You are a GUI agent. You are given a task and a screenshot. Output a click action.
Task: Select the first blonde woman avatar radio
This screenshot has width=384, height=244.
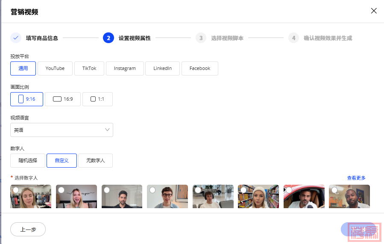[16, 190]
